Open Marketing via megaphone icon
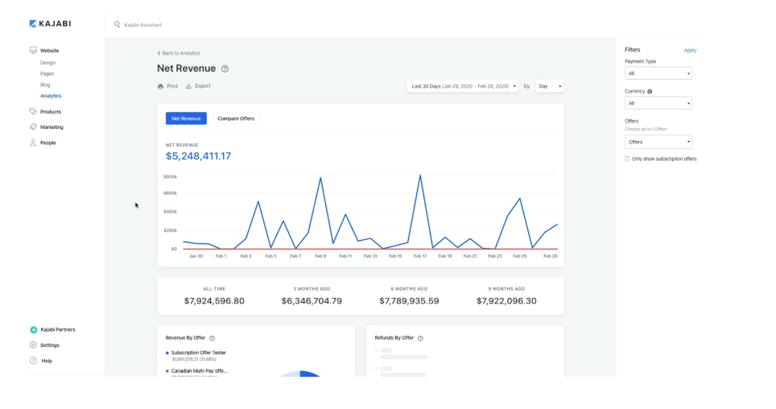 [33, 126]
